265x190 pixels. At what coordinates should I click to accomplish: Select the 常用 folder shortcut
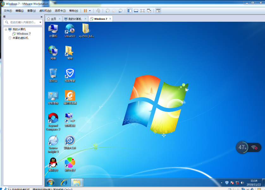pyautogui.click(x=70, y=53)
